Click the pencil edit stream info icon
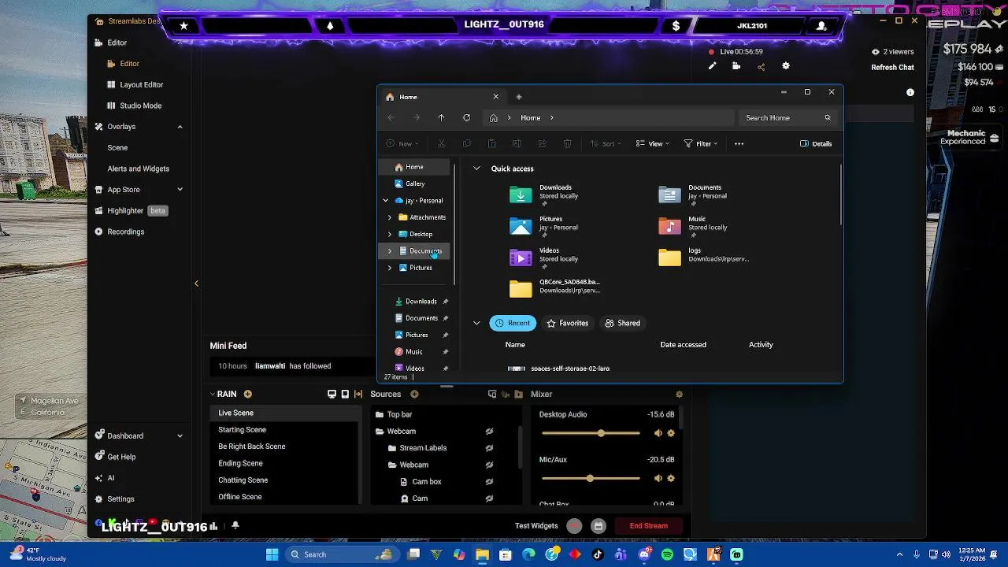 (x=712, y=66)
